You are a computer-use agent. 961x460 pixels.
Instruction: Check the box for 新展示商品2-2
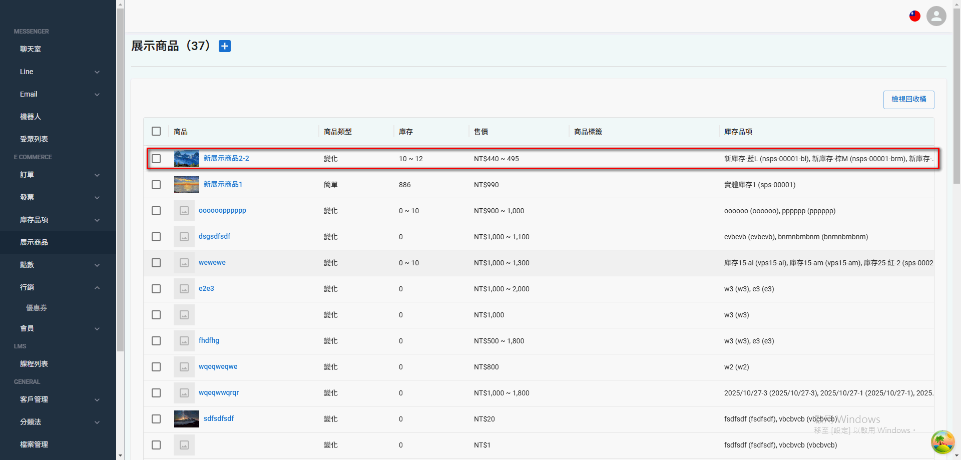[x=156, y=159]
